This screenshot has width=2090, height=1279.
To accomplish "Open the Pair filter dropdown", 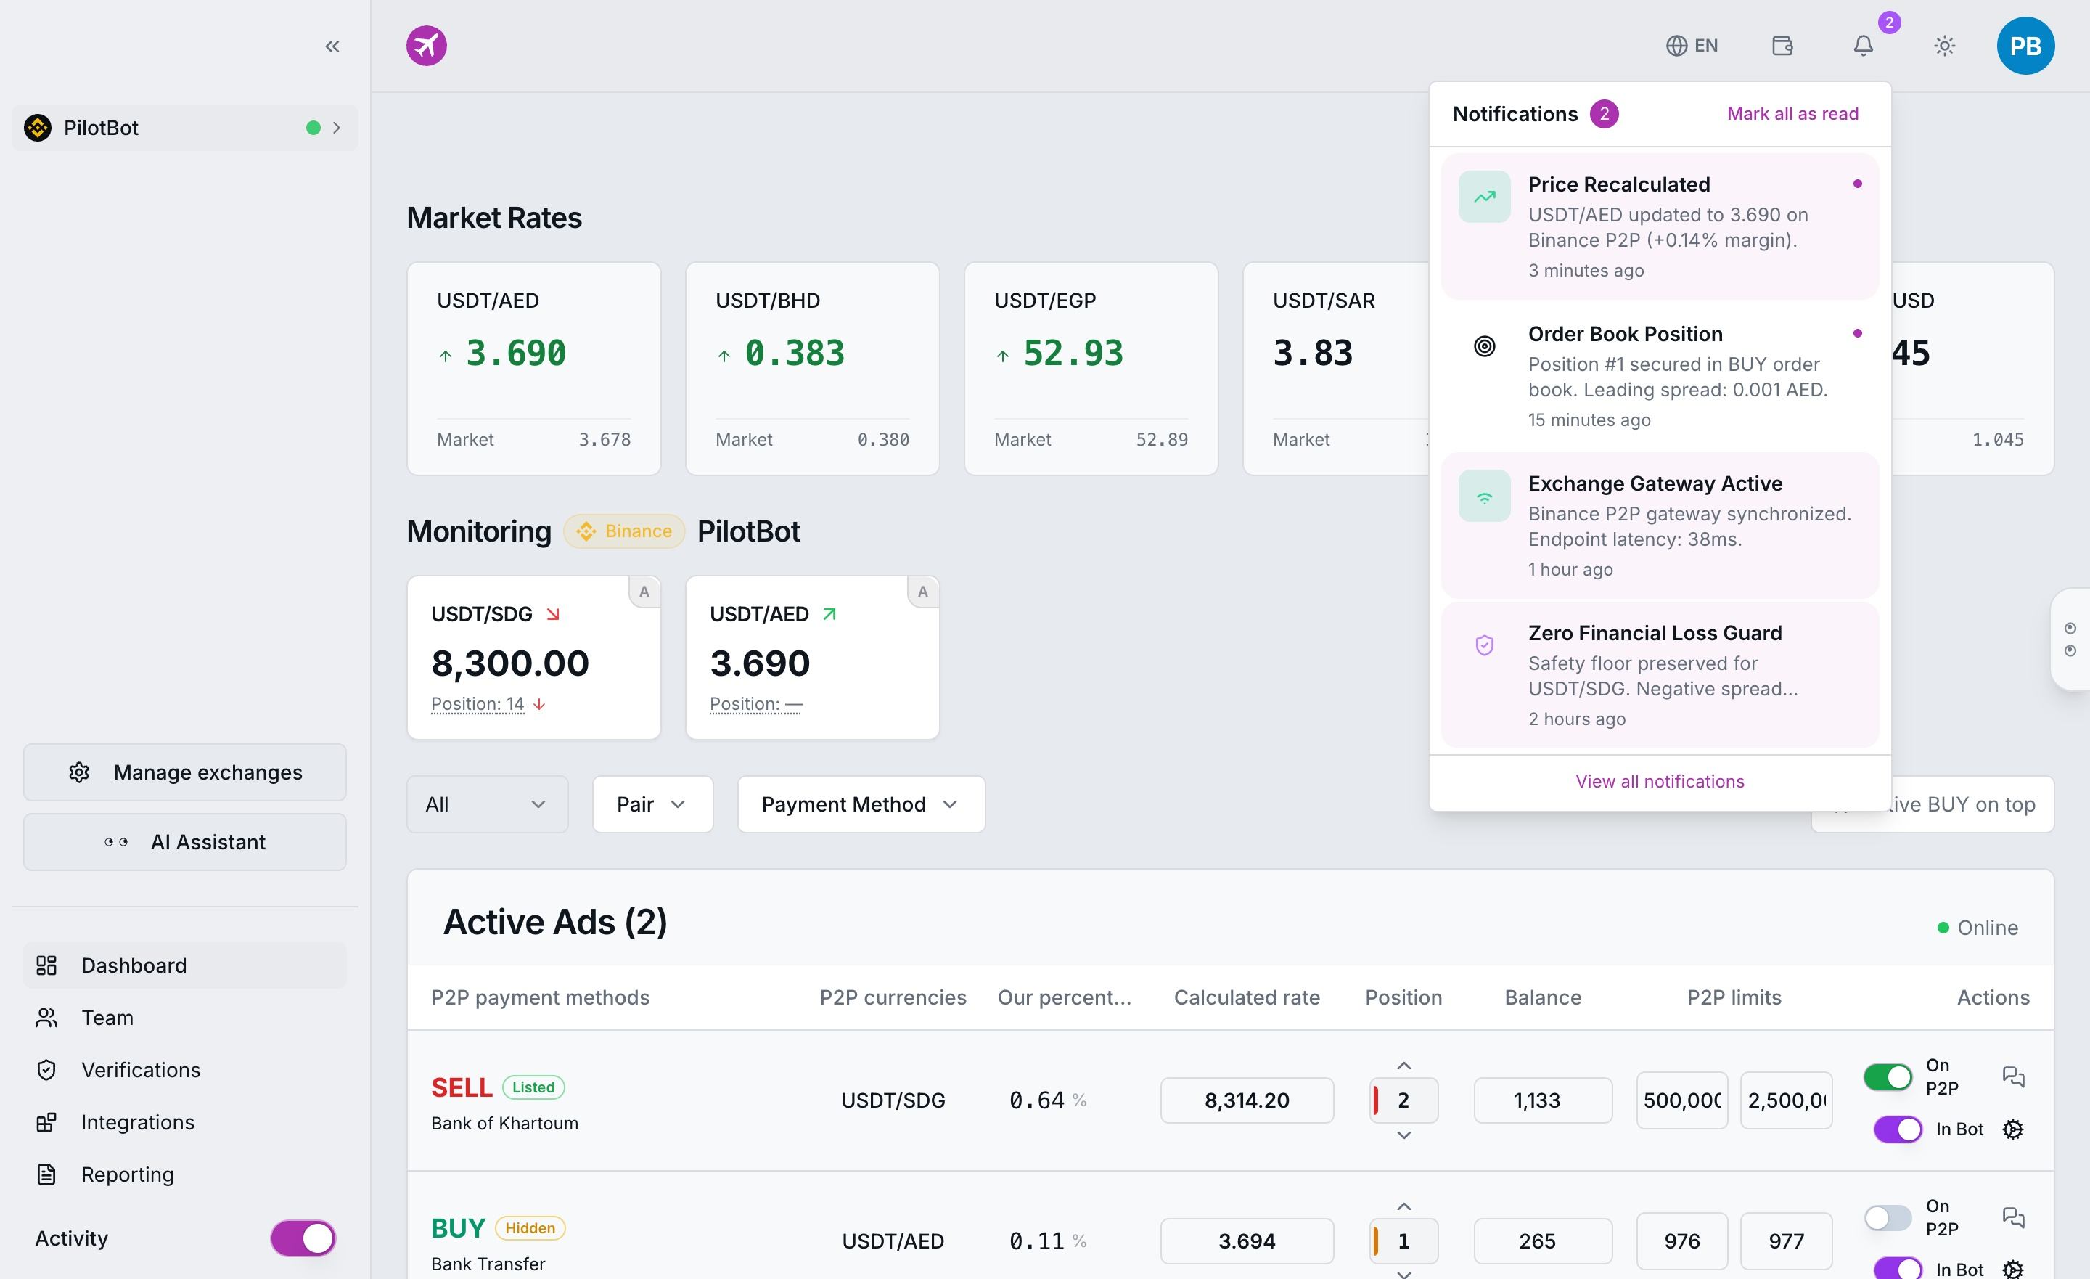I will (x=652, y=804).
